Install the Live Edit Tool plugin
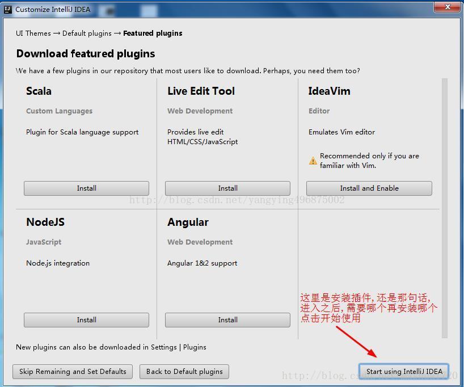 pyautogui.click(x=227, y=188)
